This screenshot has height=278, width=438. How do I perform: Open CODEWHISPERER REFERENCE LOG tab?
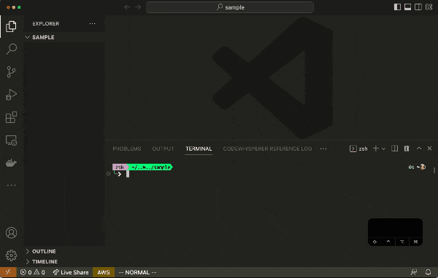tap(267, 148)
